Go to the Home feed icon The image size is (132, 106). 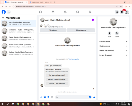tap(40, 12)
